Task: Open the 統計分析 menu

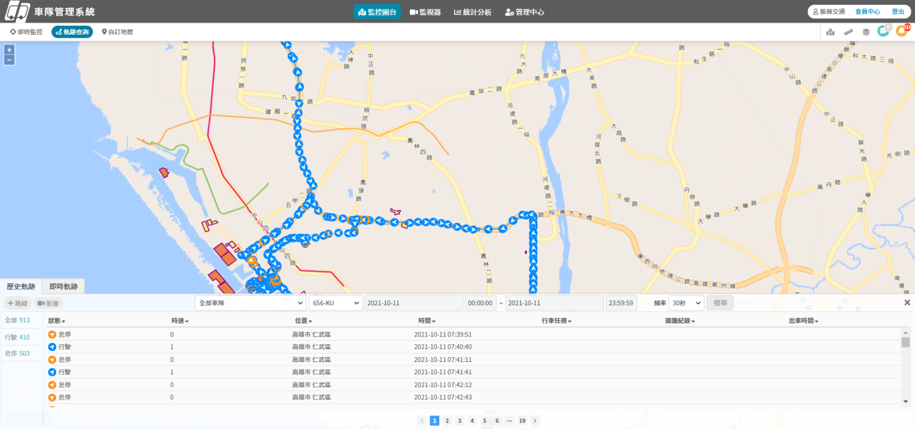Action: [x=473, y=12]
